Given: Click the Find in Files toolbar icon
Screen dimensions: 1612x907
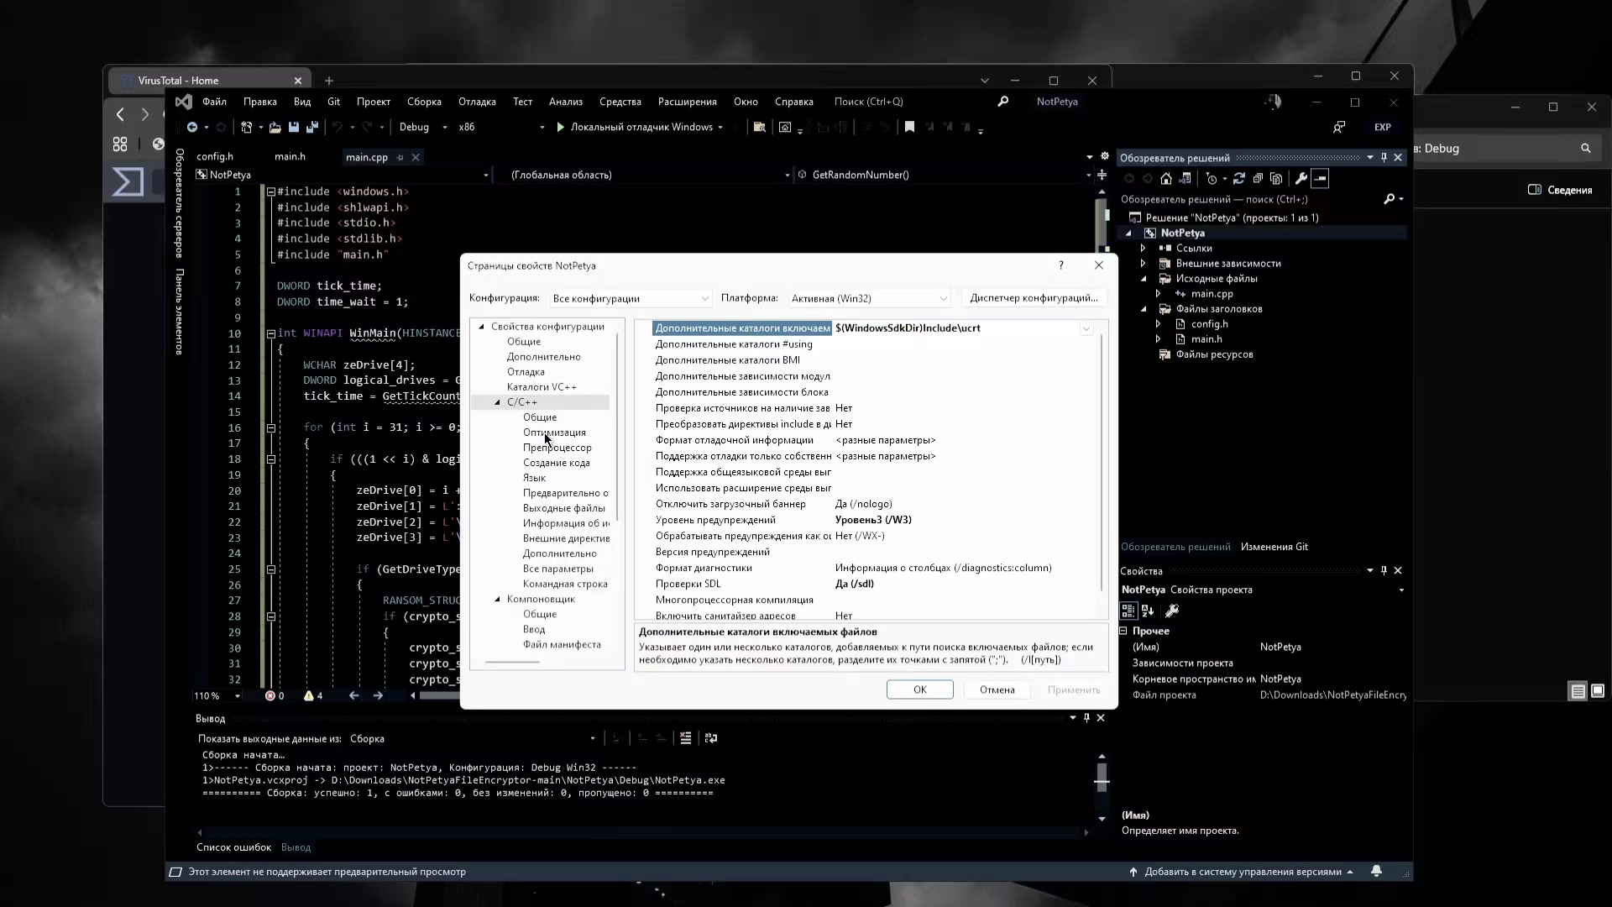Looking at the screenshot, I should pyautogui.click(x=759, y=128).
